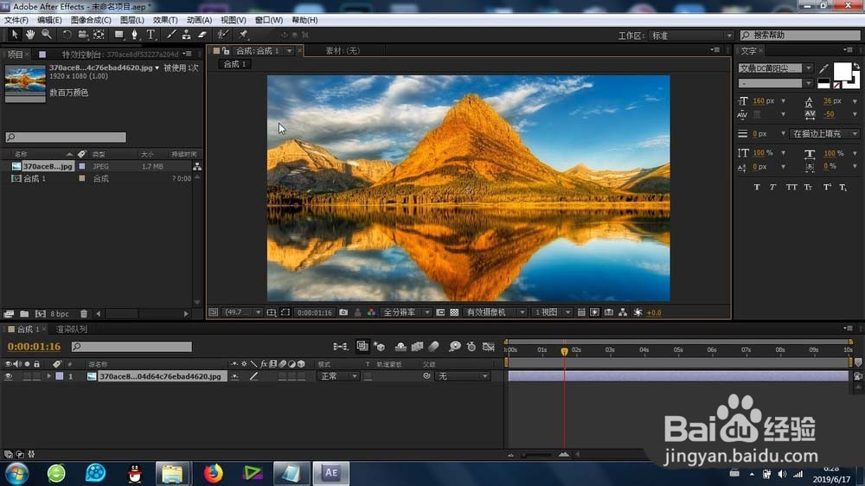Open the font family dropdown
Screen dimensions: 865x486
coord(775,68)
